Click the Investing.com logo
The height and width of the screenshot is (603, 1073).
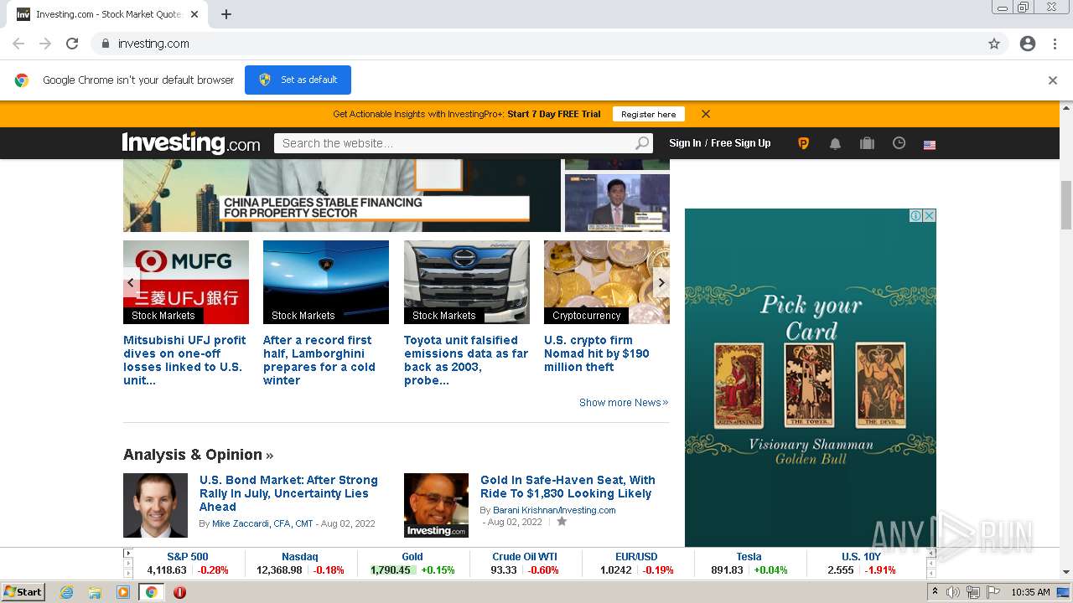(x=191, y=143)
